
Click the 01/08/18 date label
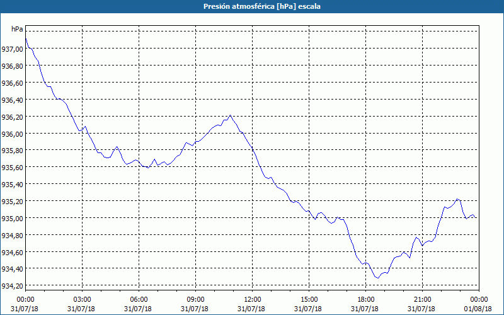pyautogui.click(x=478, y=309)
